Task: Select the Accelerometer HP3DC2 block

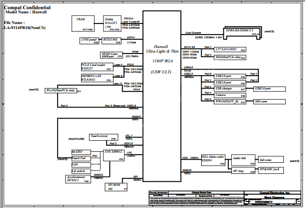Action: [78, 179]
